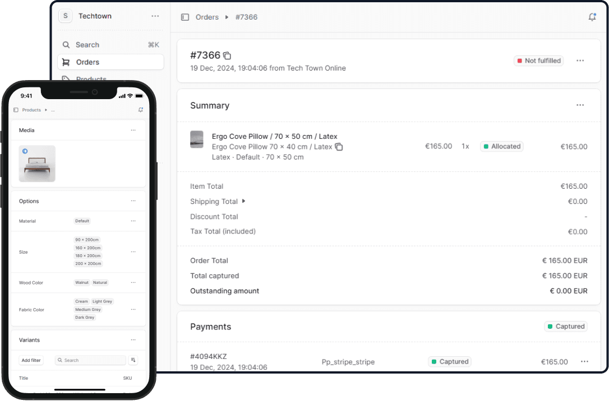The width and height of the screenshot is (609, 401).
Task: Click the Title column header
Action: (24, 378)
